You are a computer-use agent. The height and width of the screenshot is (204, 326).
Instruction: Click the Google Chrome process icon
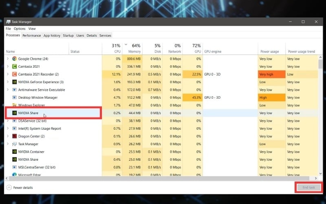pyautogui.click(x=14, y=59)
